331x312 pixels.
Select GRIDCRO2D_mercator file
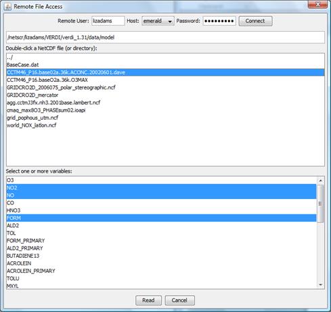(x=165, y=95)
